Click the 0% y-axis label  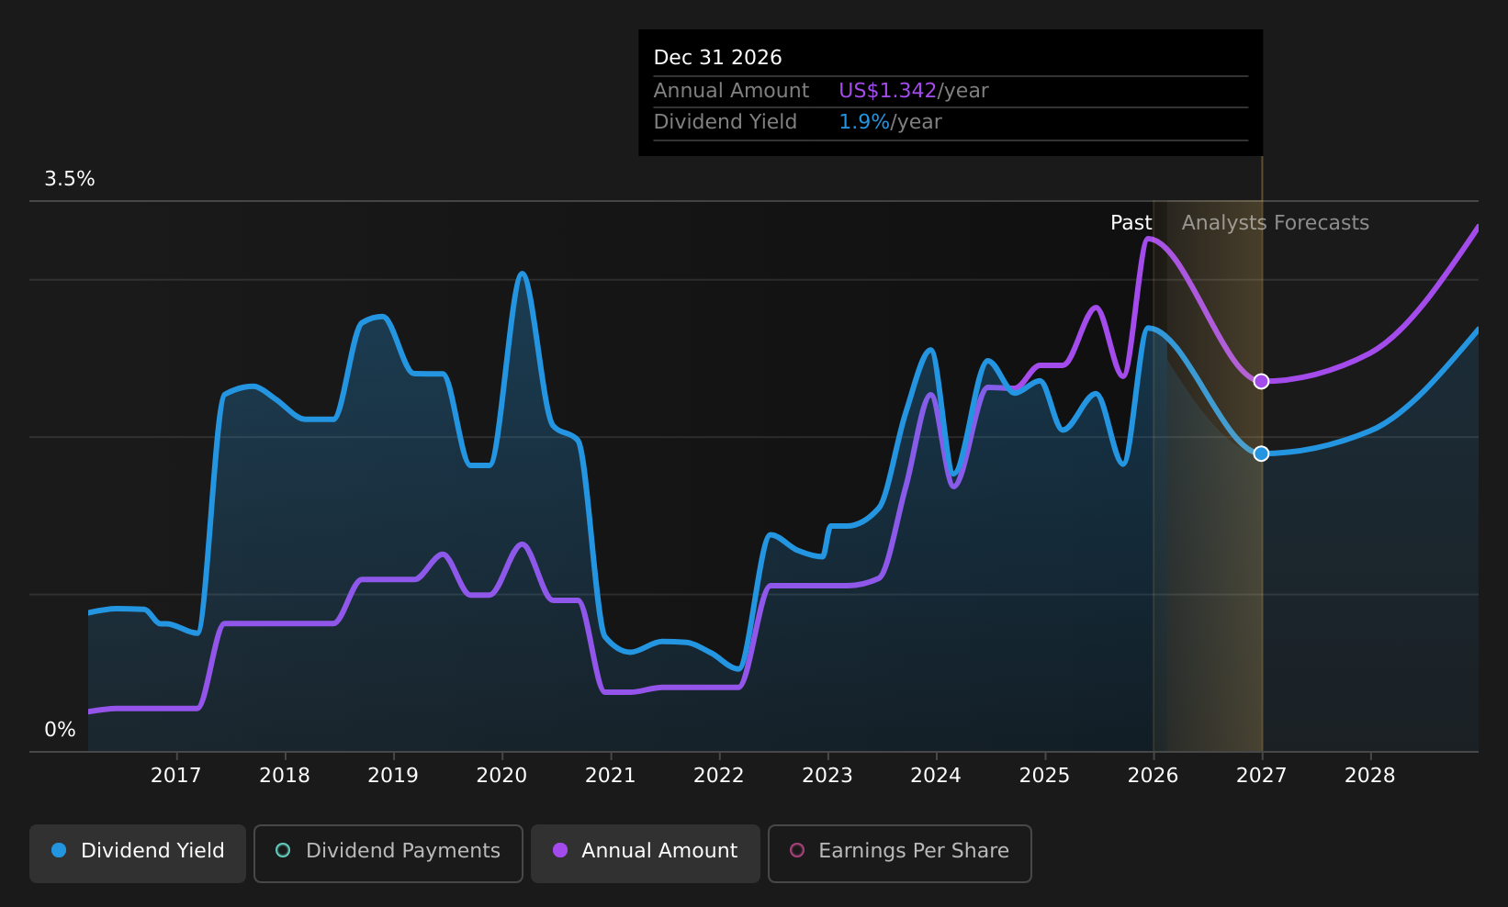[x=61, y=730]
